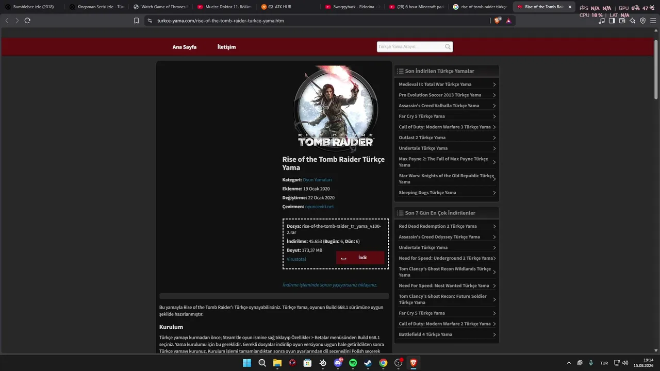Reload the current page
The width and height of the screenshot is (660, 371).
pyautogui.click(x=27, y=21)
